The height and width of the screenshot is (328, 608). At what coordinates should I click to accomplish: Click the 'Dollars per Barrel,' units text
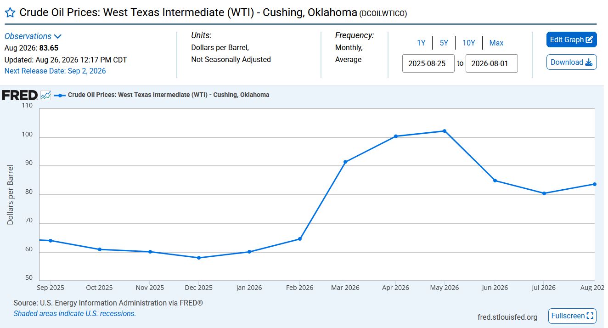click(220, 47)
